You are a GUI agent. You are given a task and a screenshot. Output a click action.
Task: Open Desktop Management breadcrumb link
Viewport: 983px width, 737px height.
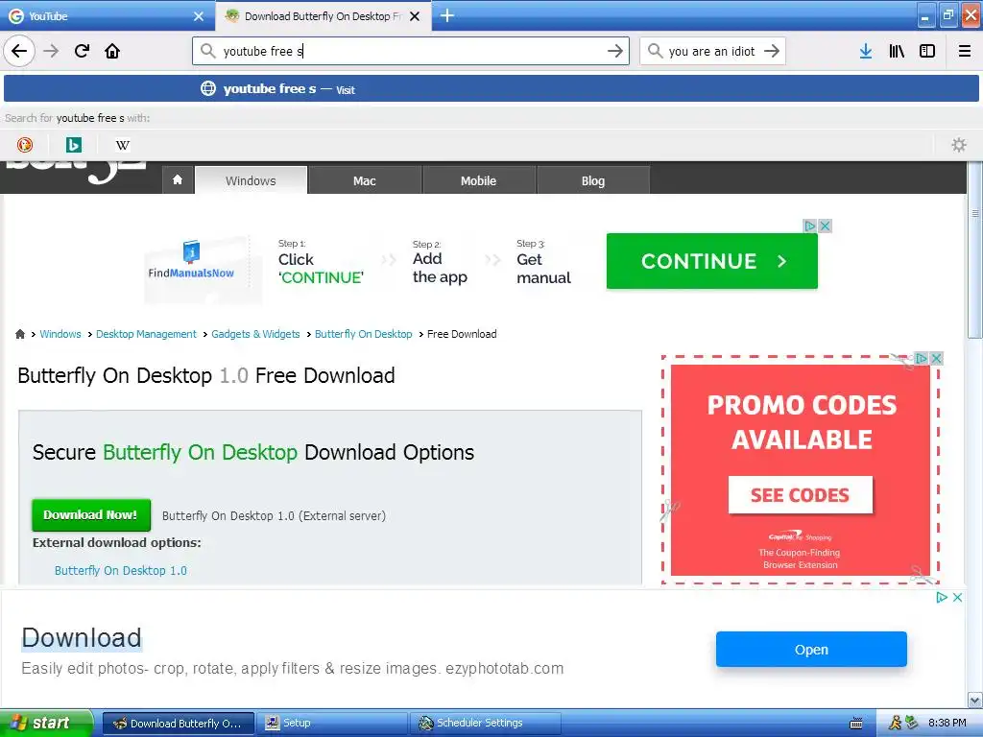146,334
